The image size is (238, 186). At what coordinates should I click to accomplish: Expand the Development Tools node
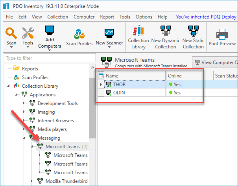(x=24, y=103)
